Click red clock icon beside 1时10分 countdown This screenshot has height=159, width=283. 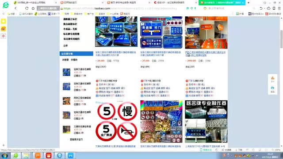[187, 81]
